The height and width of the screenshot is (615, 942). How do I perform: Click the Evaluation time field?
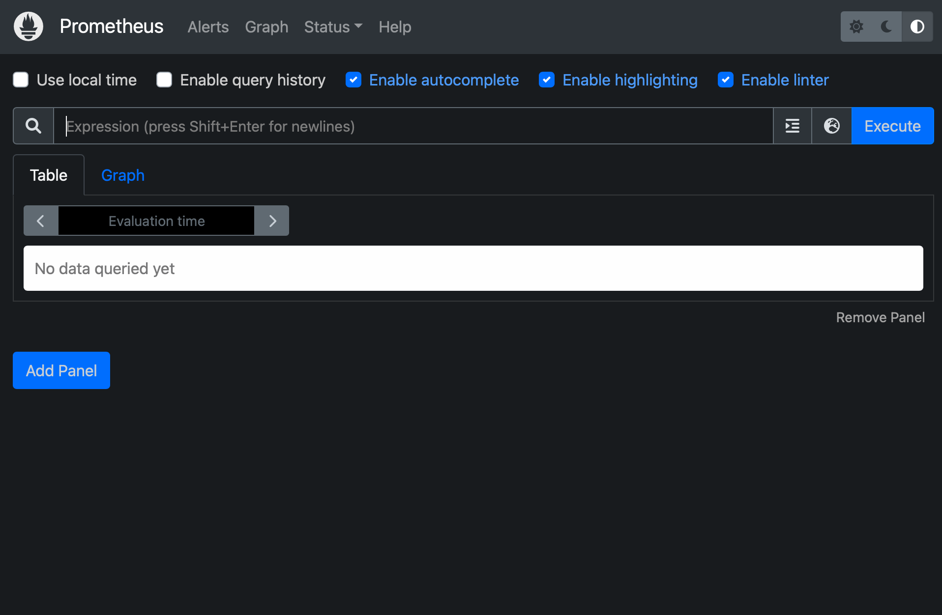156,221
